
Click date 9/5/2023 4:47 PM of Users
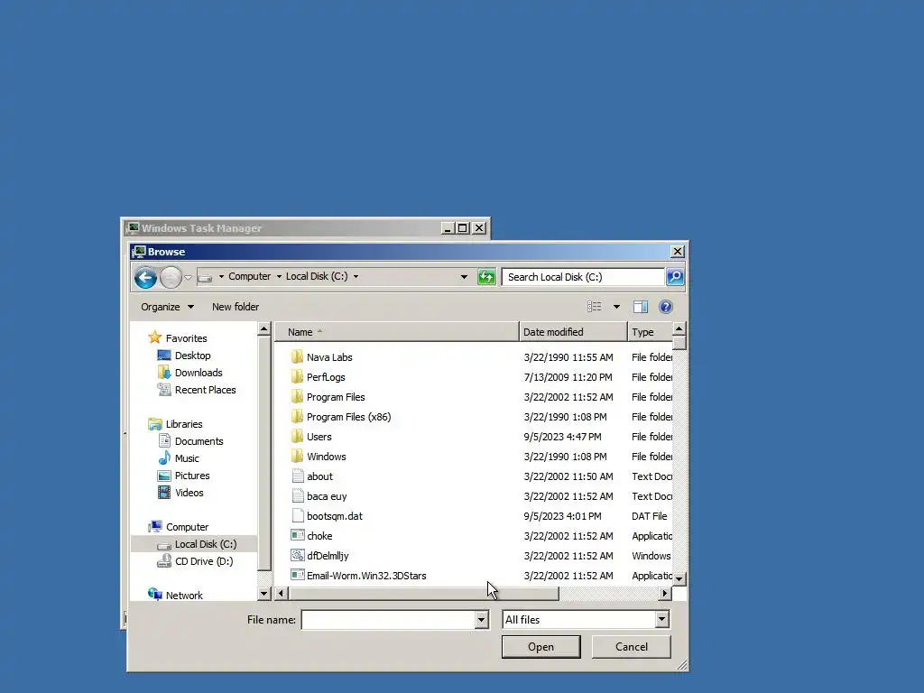pyautogui.click(x=562, y=437)
